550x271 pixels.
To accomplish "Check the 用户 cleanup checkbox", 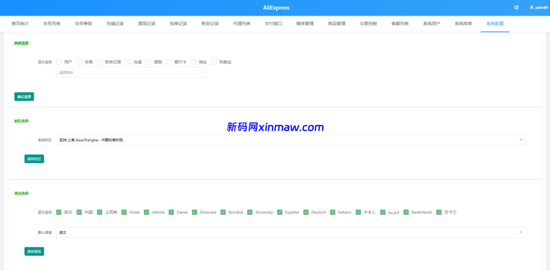I will pos(59,62).
